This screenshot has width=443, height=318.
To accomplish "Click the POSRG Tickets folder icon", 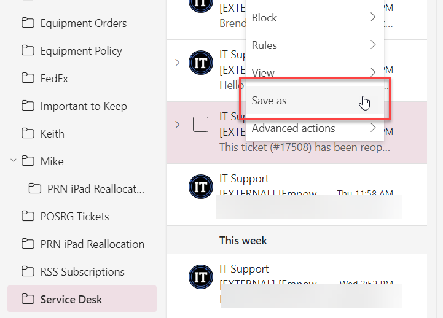I will (28, 216).
